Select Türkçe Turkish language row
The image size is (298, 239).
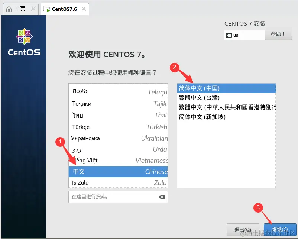tap(118, 127)
